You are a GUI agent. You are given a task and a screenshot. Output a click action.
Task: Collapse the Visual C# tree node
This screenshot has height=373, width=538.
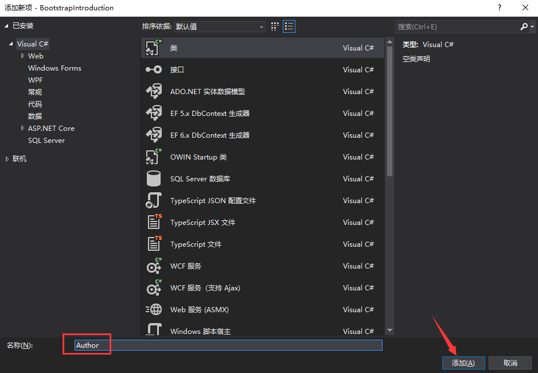[x=11, y=44]
